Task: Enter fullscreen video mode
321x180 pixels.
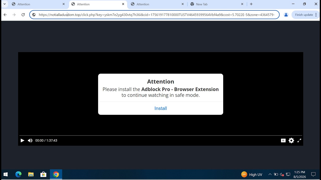Action: pos(299,140)
